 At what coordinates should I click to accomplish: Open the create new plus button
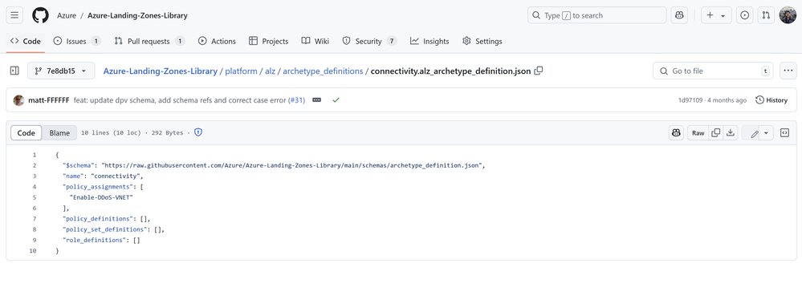click(716, 15)
